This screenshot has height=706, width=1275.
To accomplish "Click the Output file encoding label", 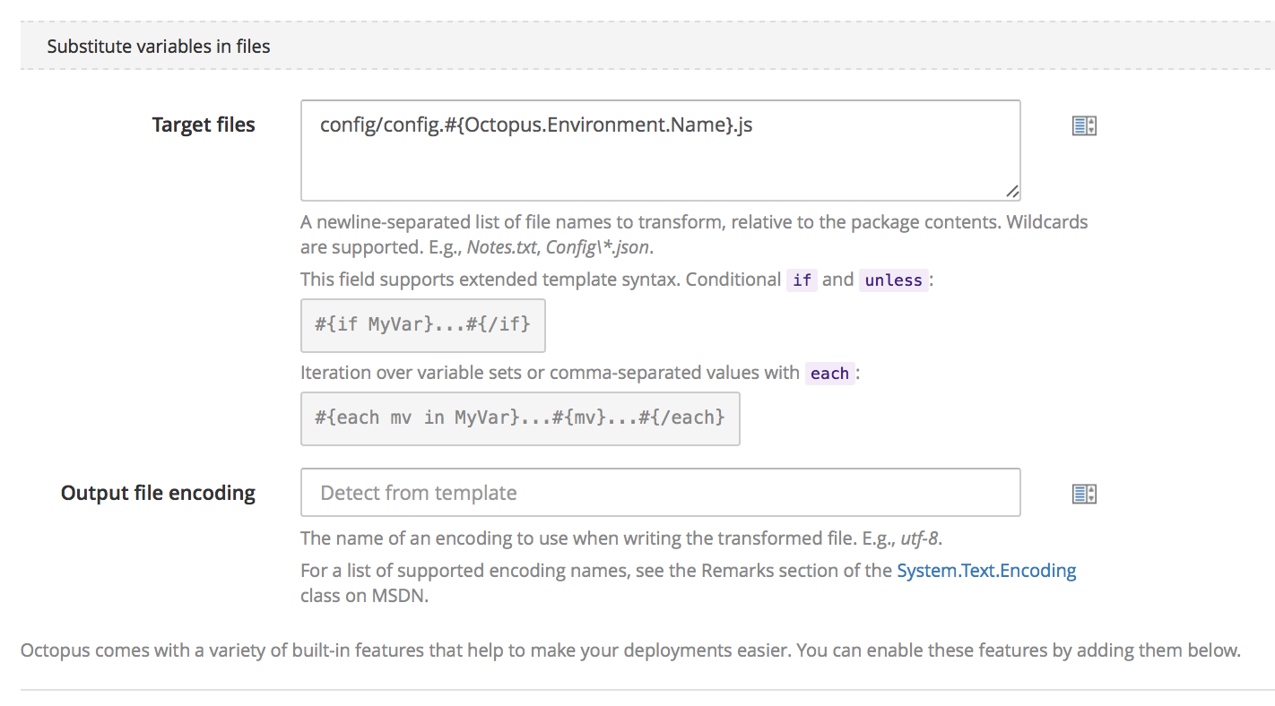I will coord(158,493).
